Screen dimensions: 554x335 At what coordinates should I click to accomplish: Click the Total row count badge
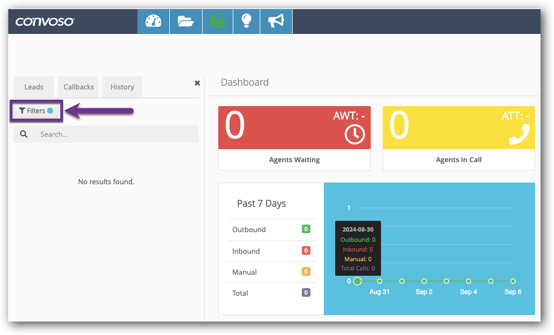tap(306, 292)
